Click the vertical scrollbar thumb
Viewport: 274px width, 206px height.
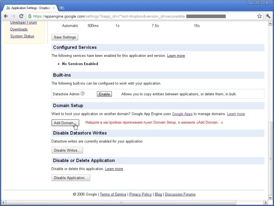click(x=270, y=159)
